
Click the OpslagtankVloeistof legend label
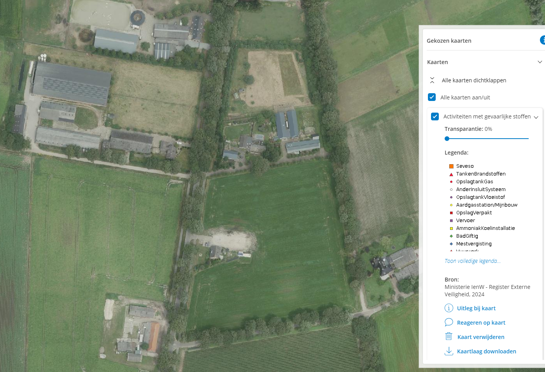coord(480,197)
